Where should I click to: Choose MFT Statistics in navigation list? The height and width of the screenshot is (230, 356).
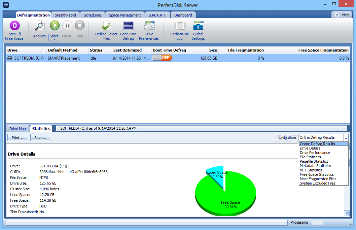click(323, 170)
